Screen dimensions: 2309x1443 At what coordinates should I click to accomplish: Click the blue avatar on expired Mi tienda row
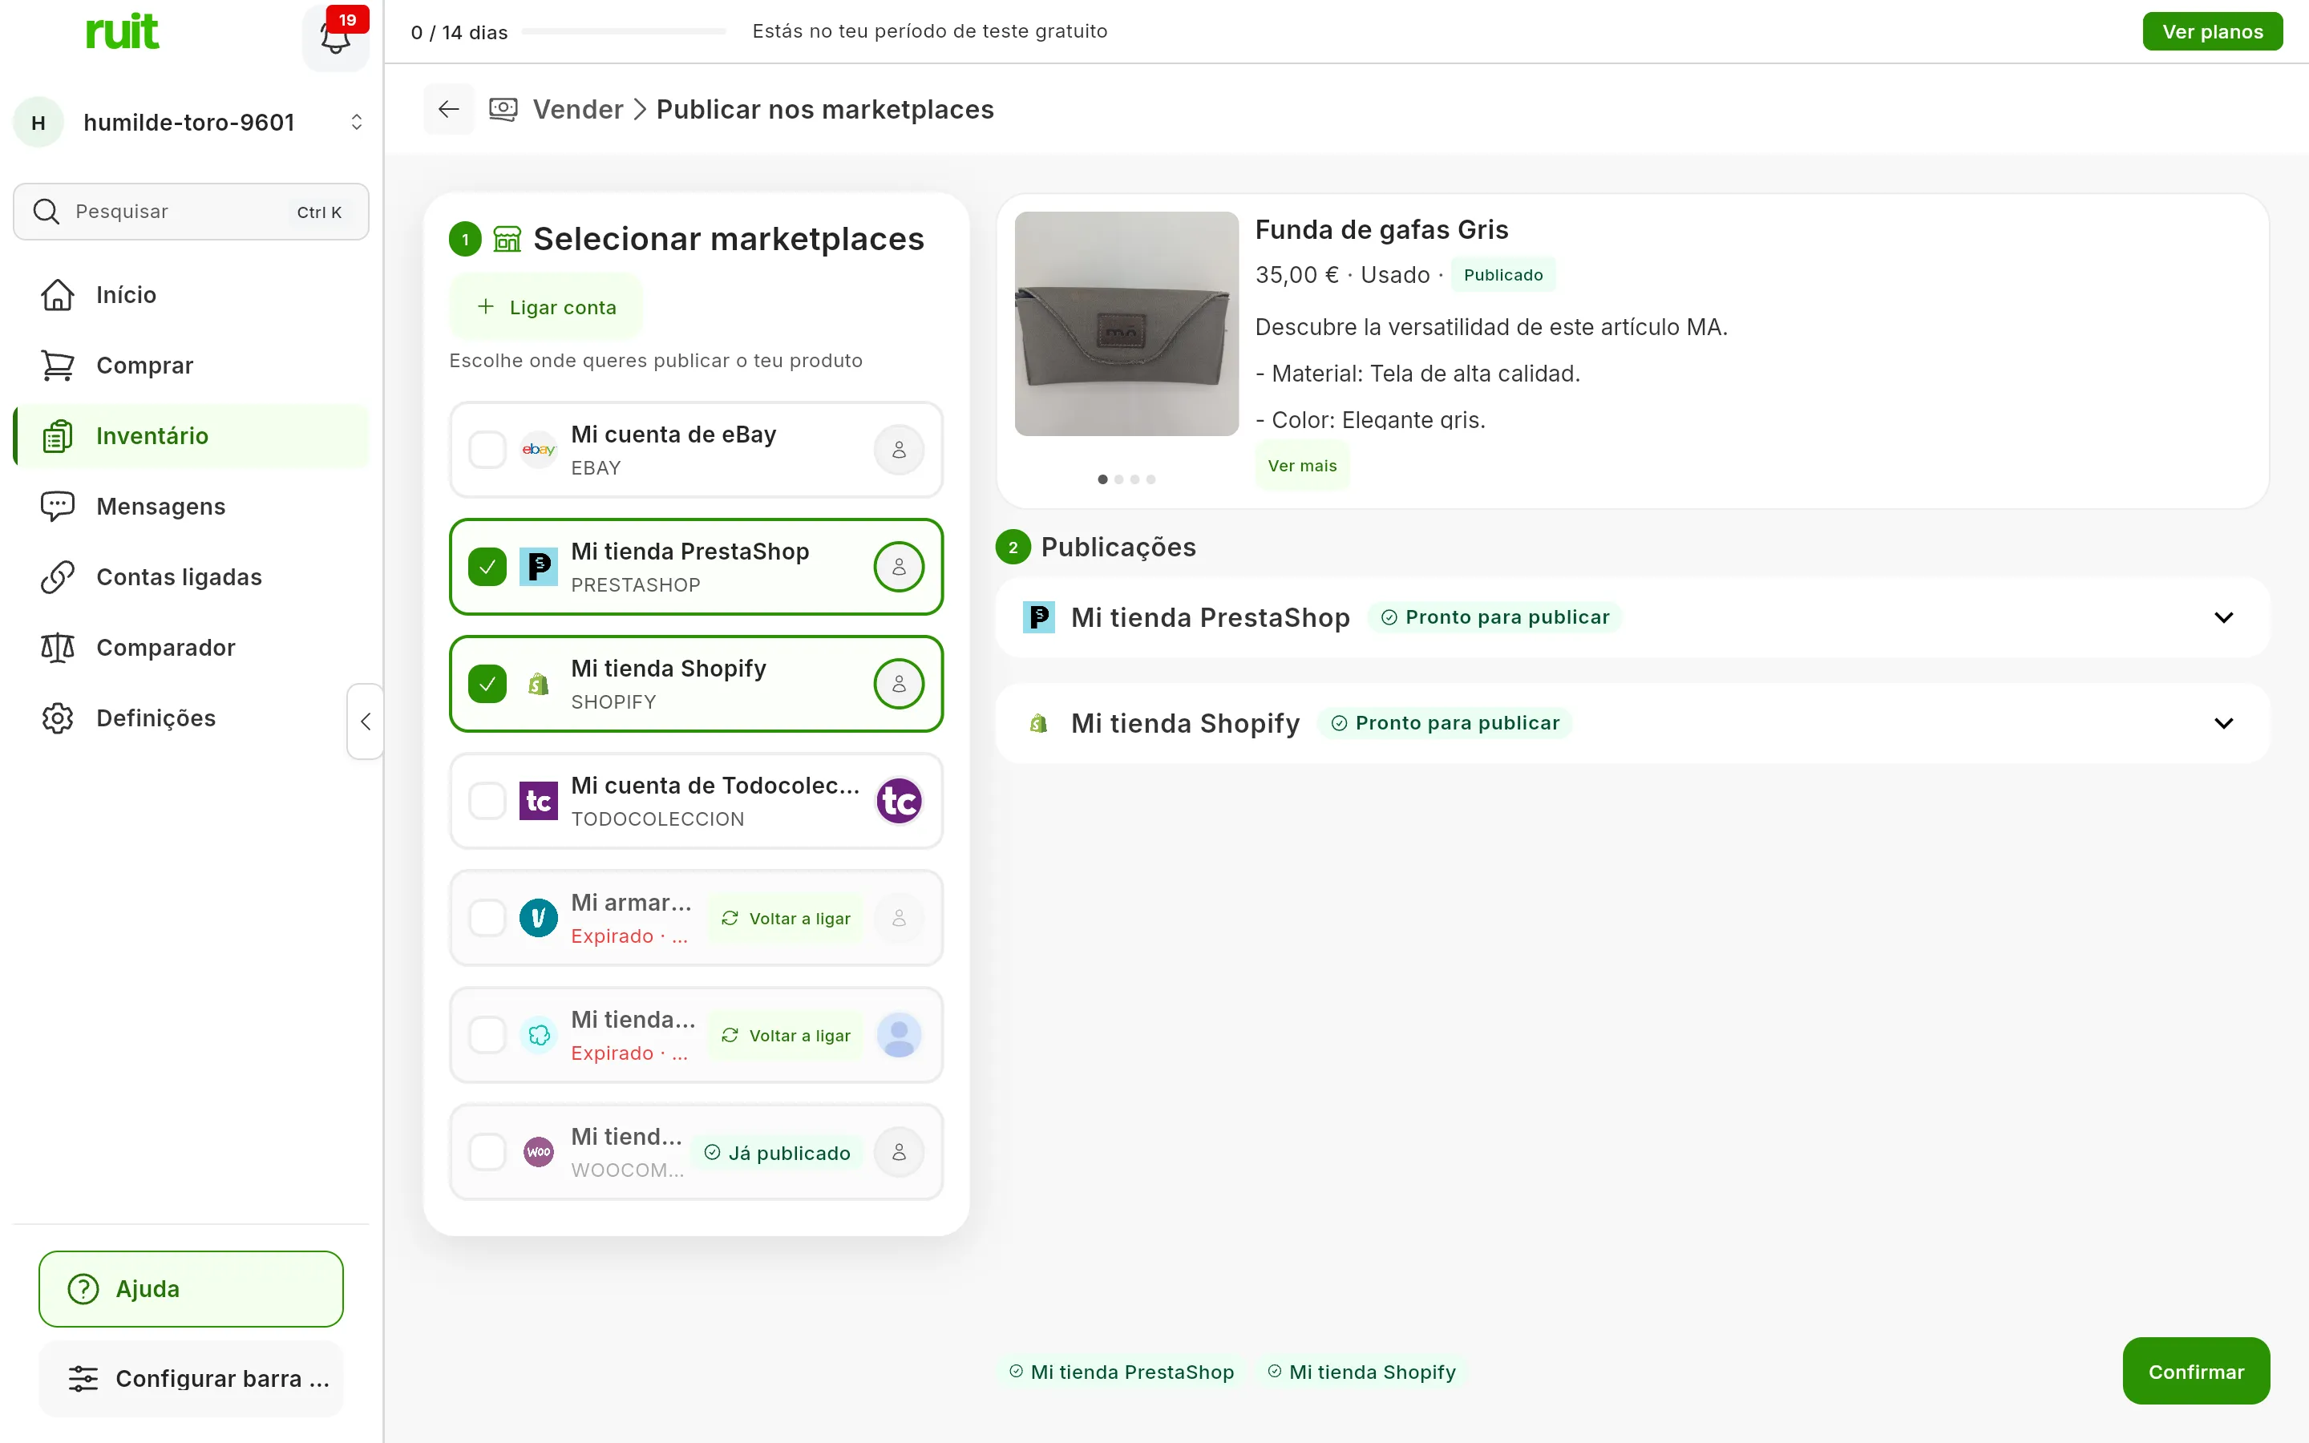[x=899, y=1036]
